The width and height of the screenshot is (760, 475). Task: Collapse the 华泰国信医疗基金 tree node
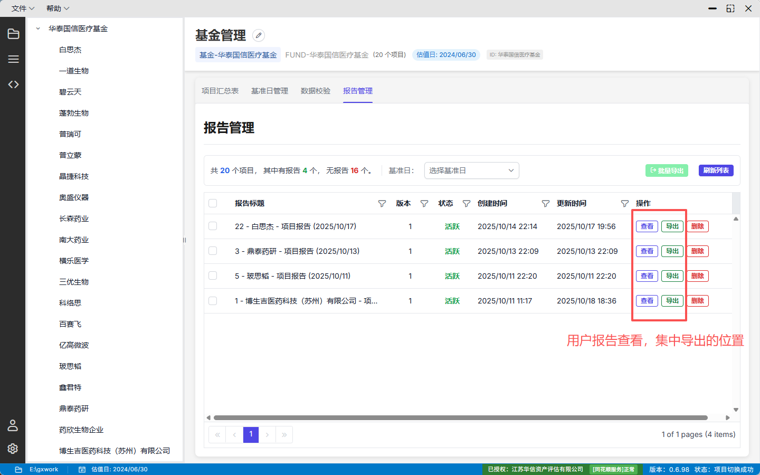[x=38, y=28]
